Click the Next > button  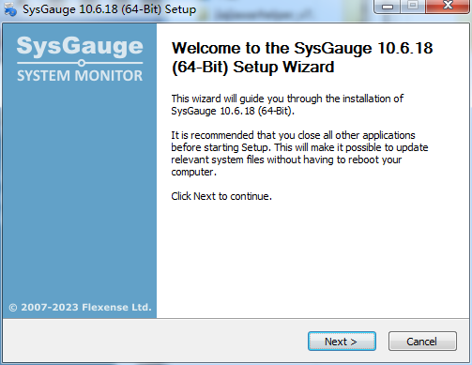342,342
